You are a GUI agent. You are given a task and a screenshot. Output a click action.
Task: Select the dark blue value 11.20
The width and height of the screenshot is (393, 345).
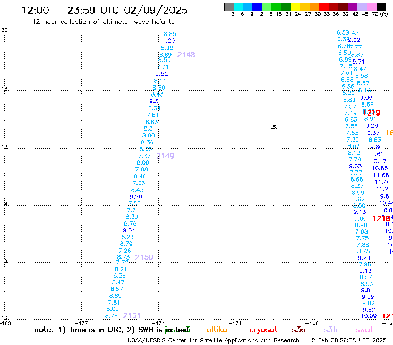(384, 189)
